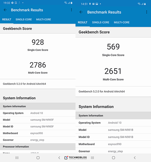Tap Geekbench 5.2.0 version text in right screenshot

(102, 91)
